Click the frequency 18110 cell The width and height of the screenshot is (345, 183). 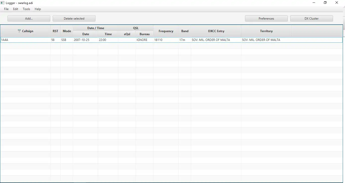(166, 40)
